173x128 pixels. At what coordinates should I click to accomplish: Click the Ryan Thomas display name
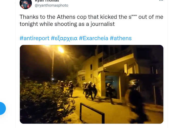coord(47,1)
